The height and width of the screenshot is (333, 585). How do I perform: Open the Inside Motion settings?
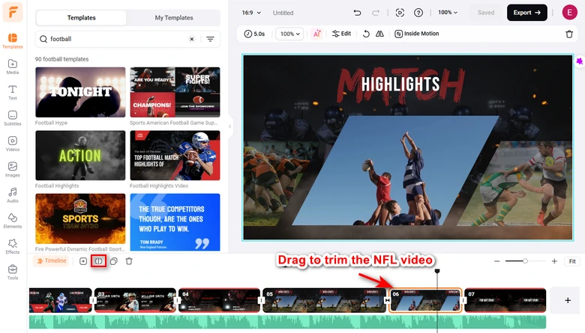[x=417, y=34]
